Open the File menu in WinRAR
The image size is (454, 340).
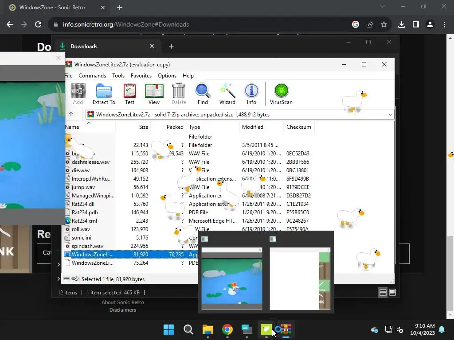(69, 75)
